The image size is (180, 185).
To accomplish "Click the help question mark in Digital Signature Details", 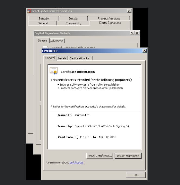I will coord(132,33).
